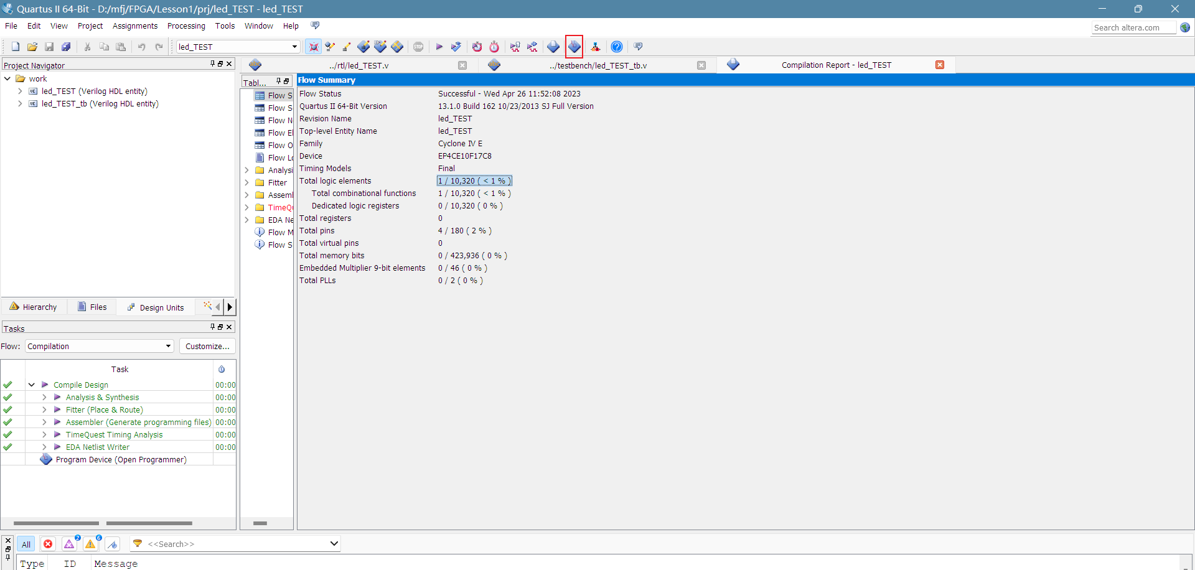Click the message Search filter field
Screen dimensions: 1195x570
coord(237,543)
